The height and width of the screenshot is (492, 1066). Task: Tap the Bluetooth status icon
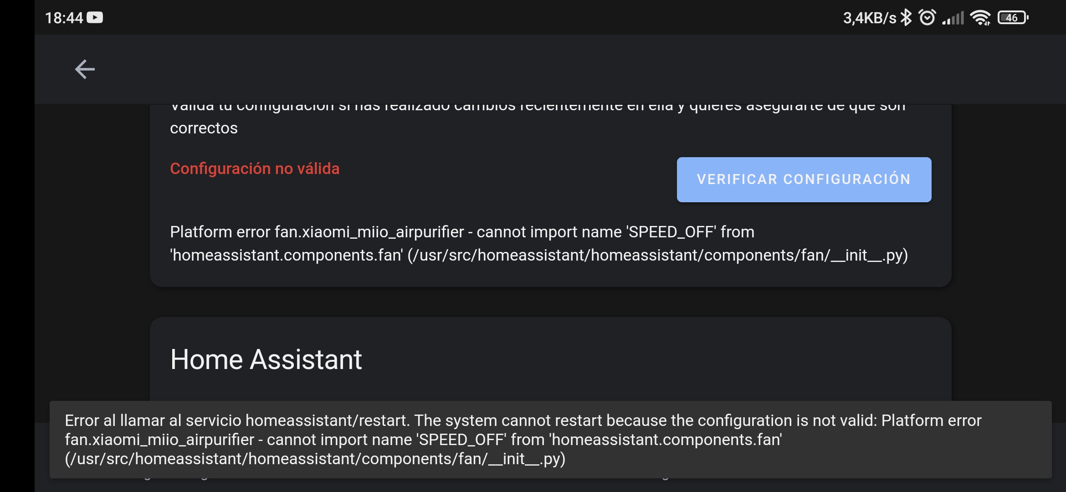click(907, 17)
